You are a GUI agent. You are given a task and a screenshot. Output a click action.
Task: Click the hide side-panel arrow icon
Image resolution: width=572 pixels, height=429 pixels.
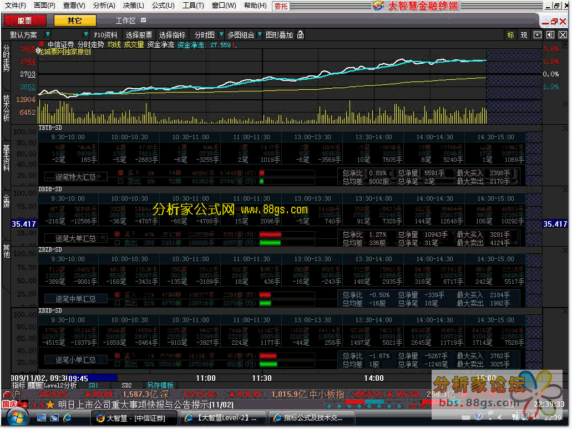pos(550,34)
